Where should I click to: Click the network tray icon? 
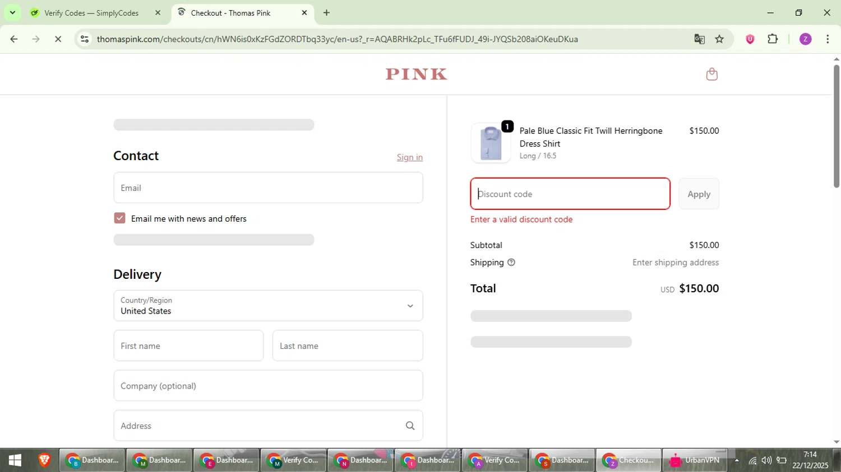click(x=752, y=460)
